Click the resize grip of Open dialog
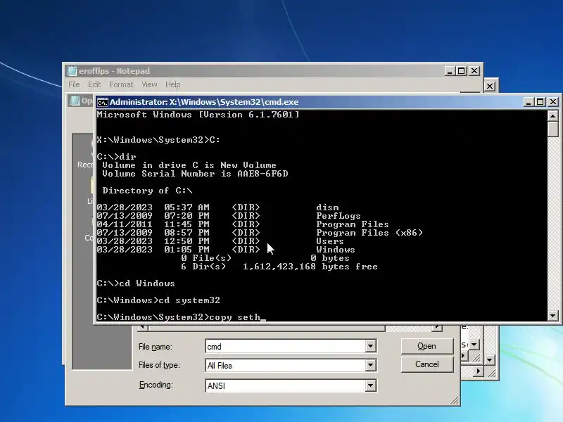The width and height of the screenshot is (563, 422). click(x=455, y=400)
